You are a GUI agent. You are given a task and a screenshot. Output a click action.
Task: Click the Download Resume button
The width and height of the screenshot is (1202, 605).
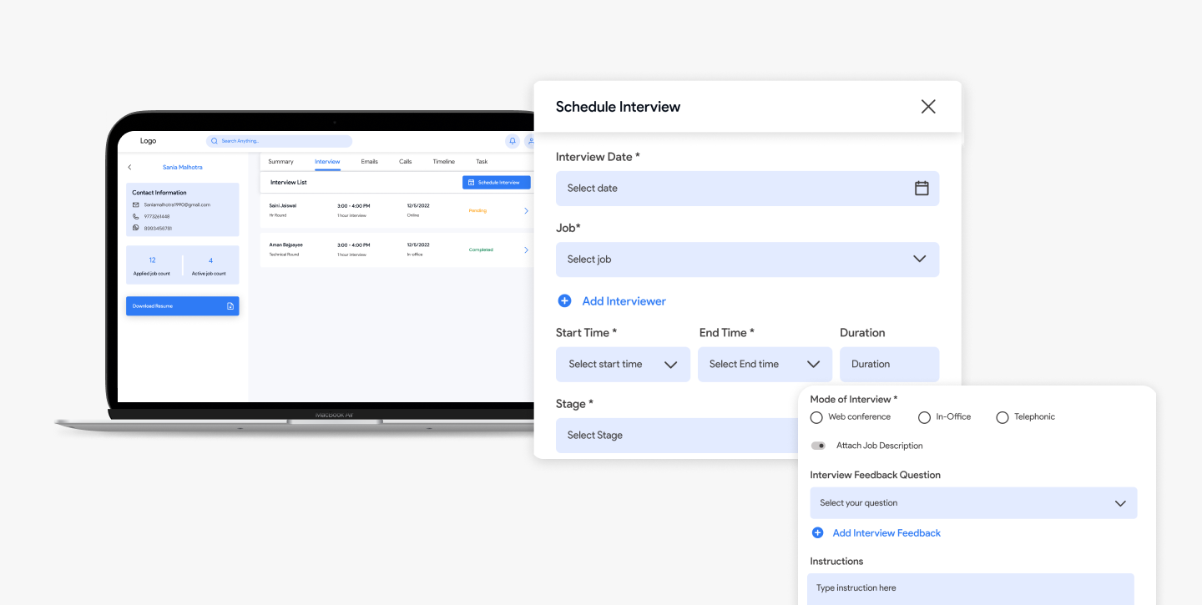(182, 306)
